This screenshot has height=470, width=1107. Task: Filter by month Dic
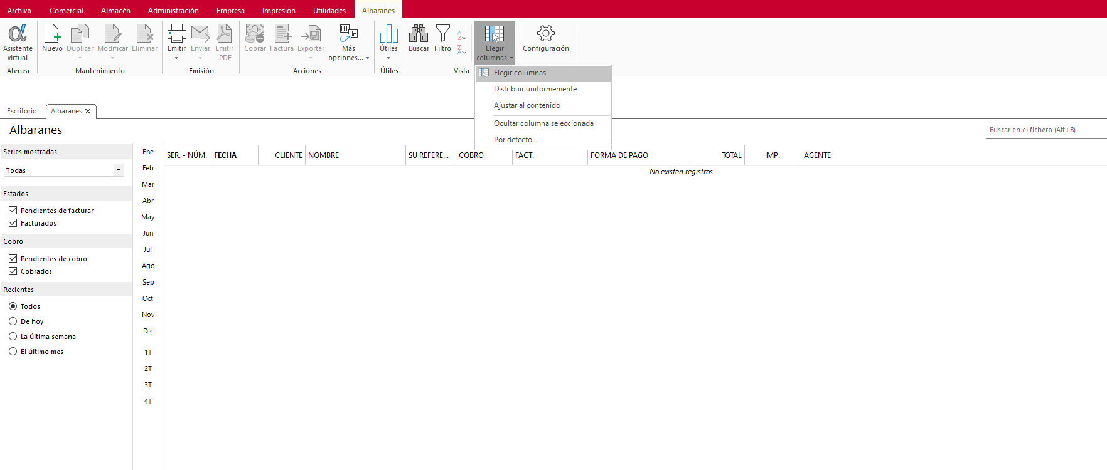(x=148, y=331)
